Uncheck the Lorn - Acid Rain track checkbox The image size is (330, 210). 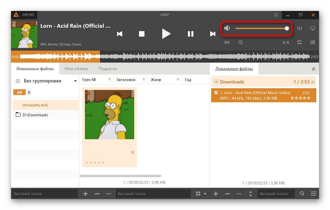[216, 92]
